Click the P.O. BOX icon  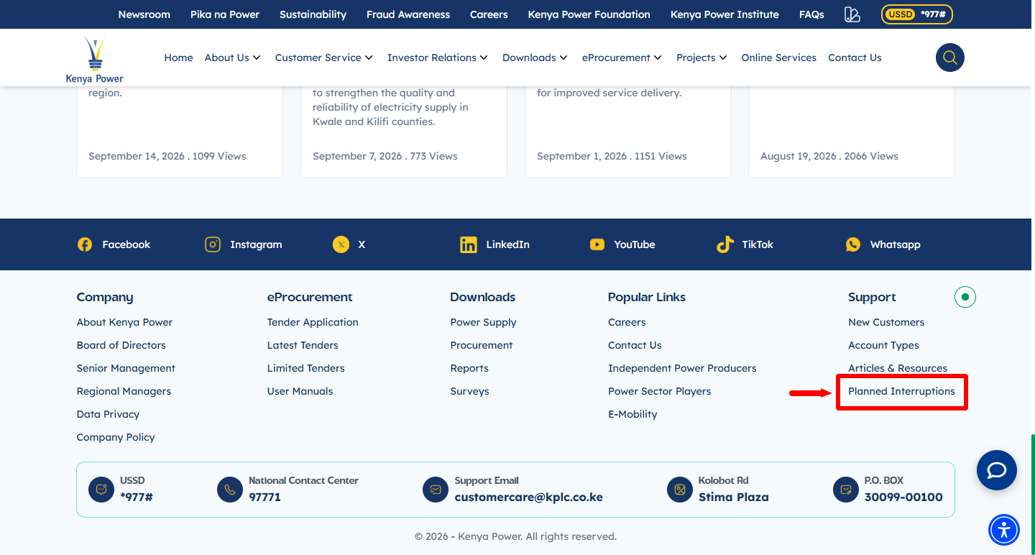click(846, 490)
